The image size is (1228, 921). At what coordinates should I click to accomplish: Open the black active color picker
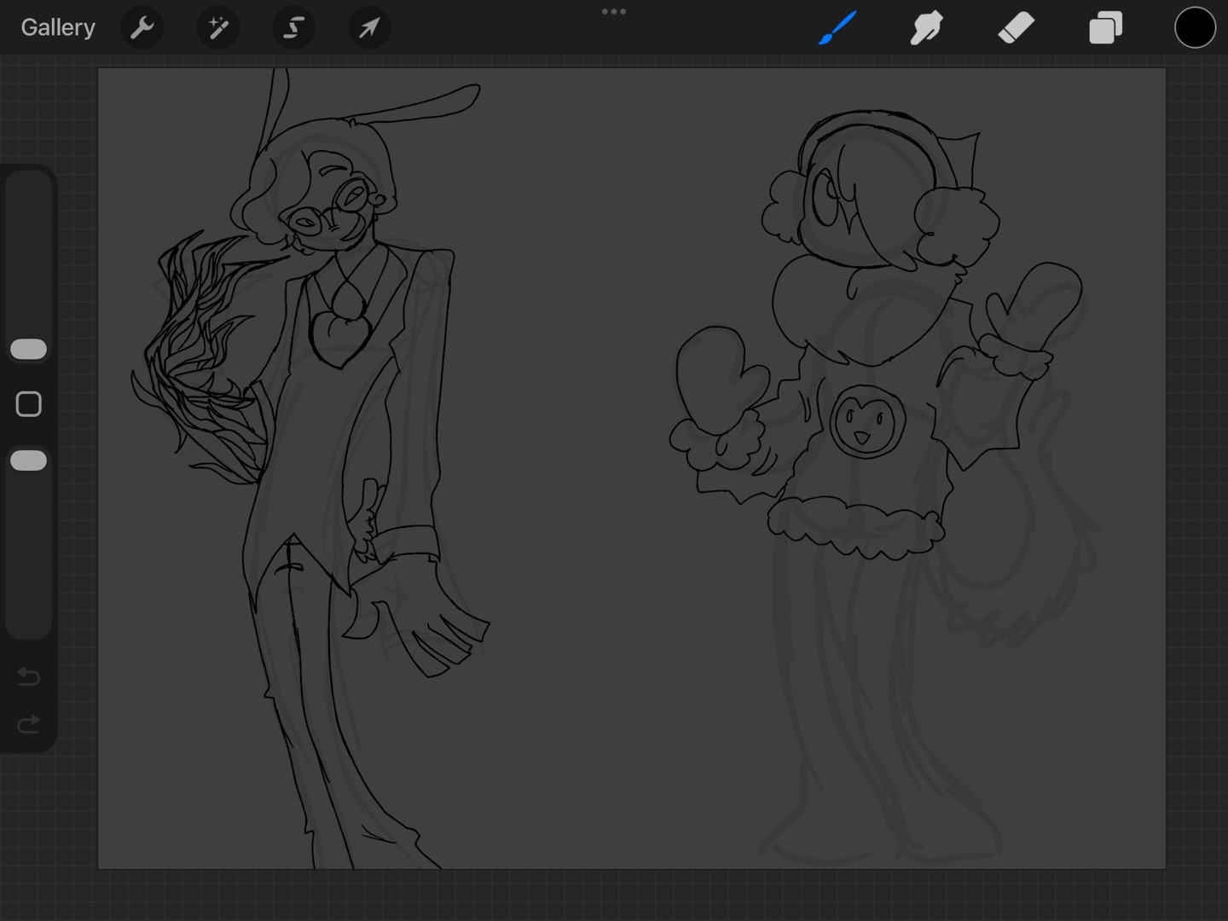(1195, 28)
